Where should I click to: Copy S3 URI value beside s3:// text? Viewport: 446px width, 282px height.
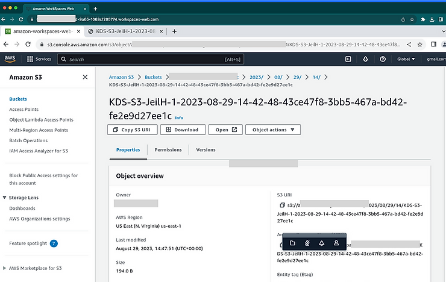(282, 205)
